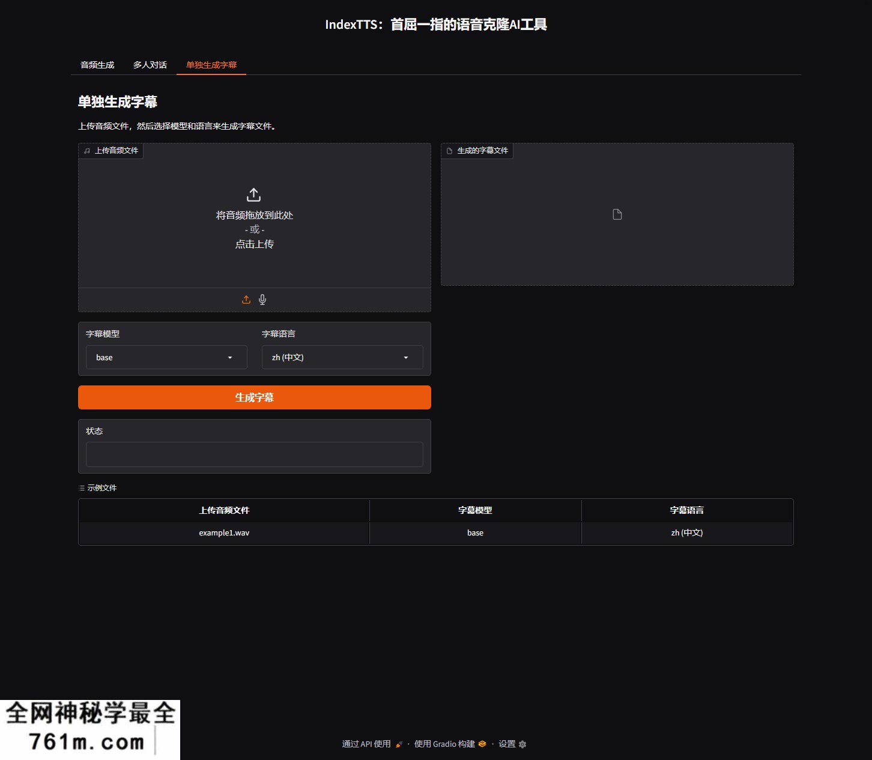Select the 单独生成字幕 tab
Image resolution: width=872 pixels, height=760 pixels.
pos(211,65)
